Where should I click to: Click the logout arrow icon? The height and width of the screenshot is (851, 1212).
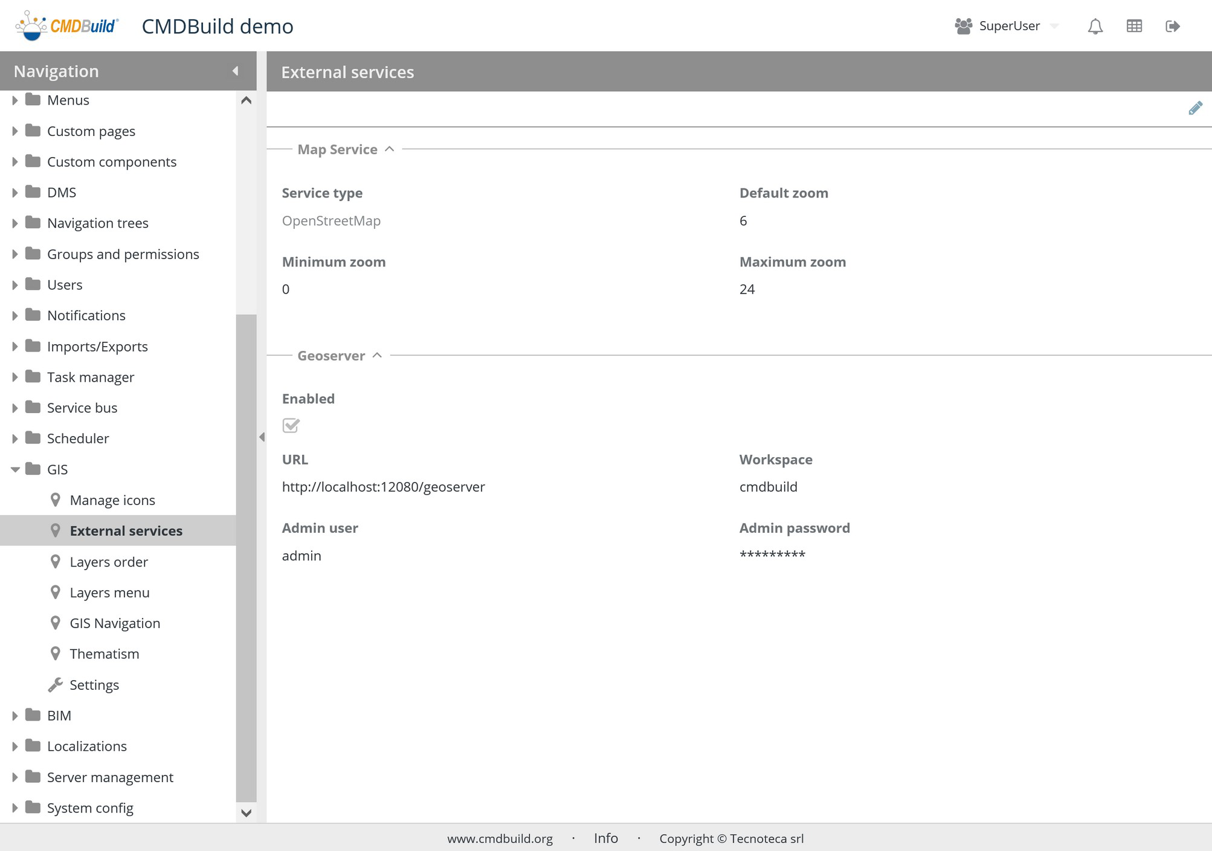(x=1172, y=26)
